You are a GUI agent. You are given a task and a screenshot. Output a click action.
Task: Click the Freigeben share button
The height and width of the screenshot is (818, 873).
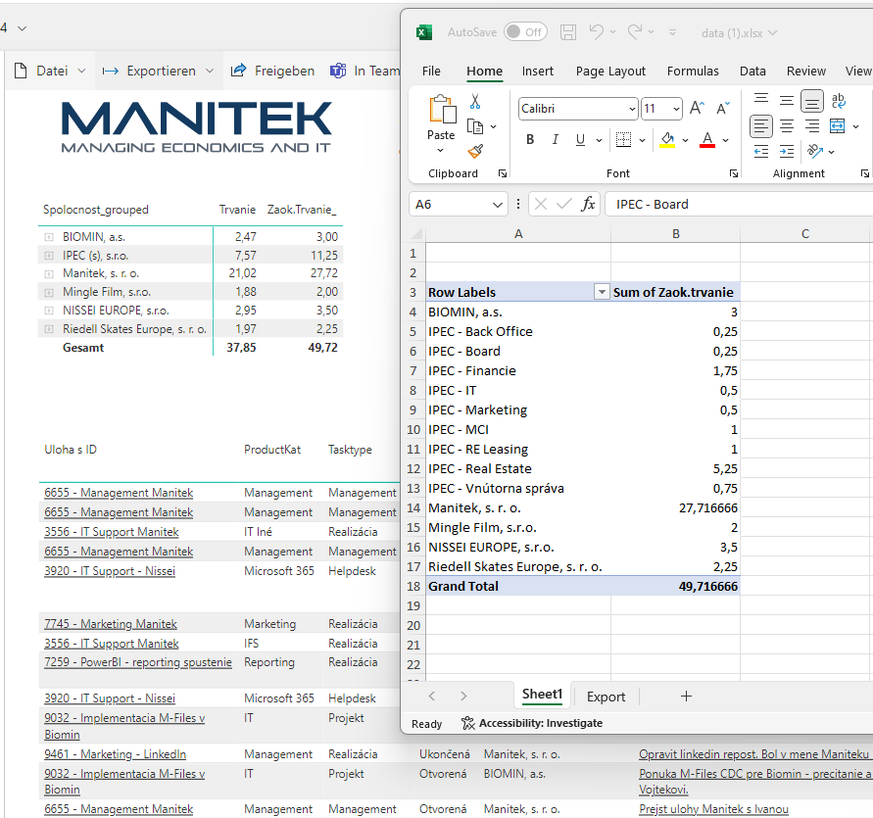point(272,71)
